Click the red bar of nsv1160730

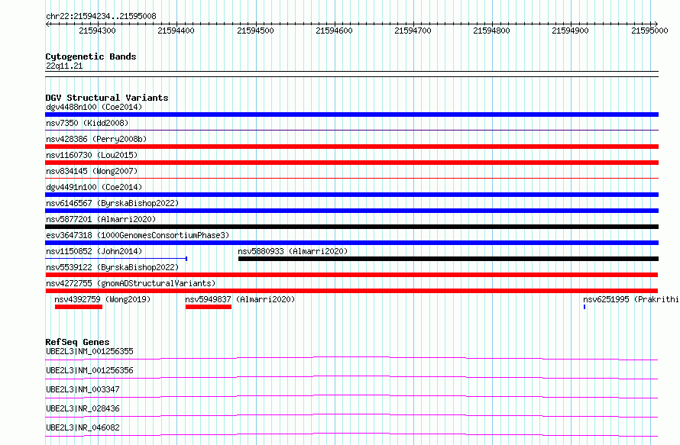tap(351, 163)
